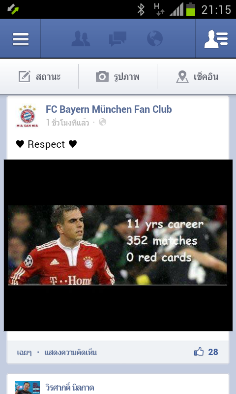Click the เฉยๆ unlike link
236x394 pixels.
pos(24,353)
